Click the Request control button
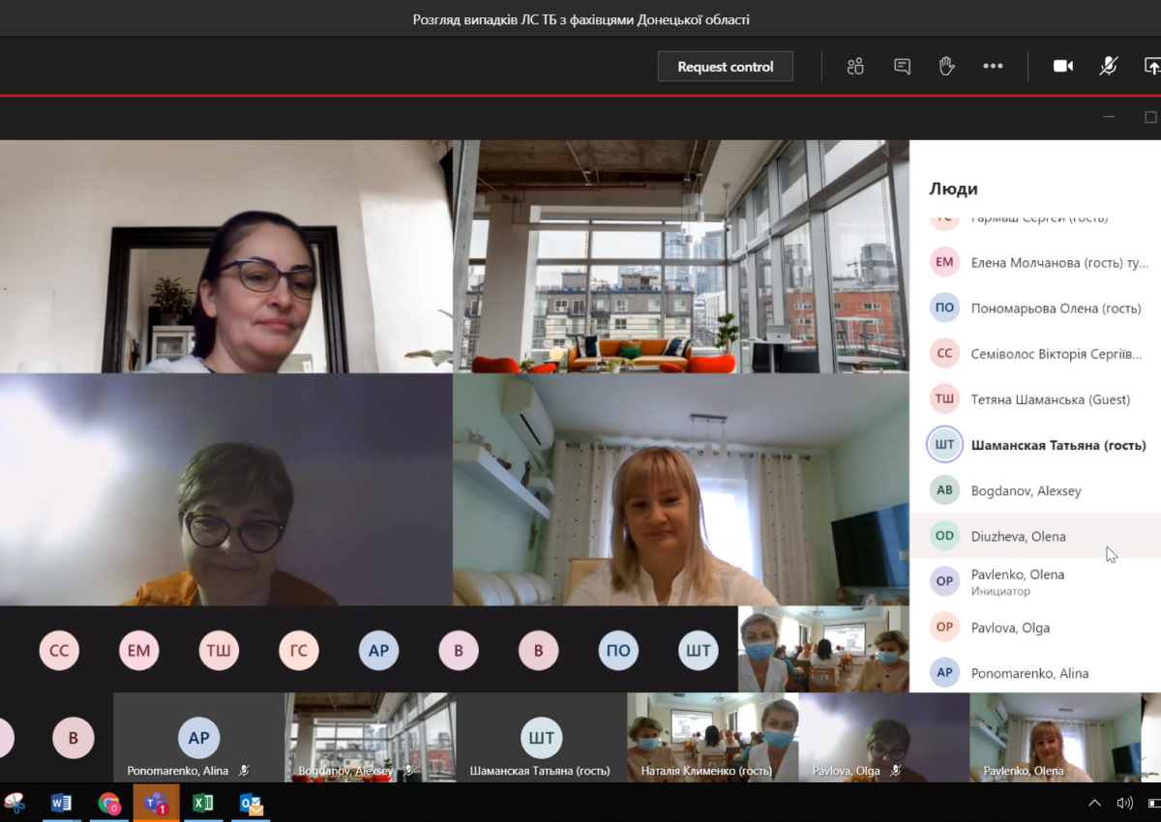The height and width of the screenshot is (822, 1161). tap(726, 67)
